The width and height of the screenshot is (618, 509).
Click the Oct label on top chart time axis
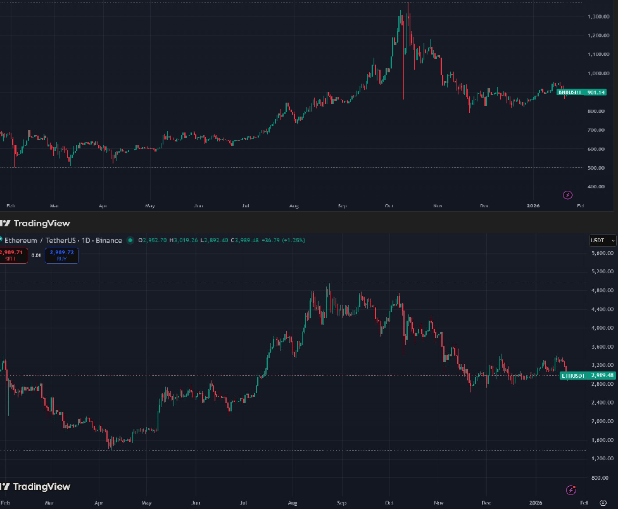point(389,206)
